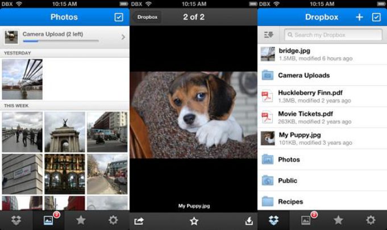Select Photos tab icon in Photos screen

(x=48, y=220)
